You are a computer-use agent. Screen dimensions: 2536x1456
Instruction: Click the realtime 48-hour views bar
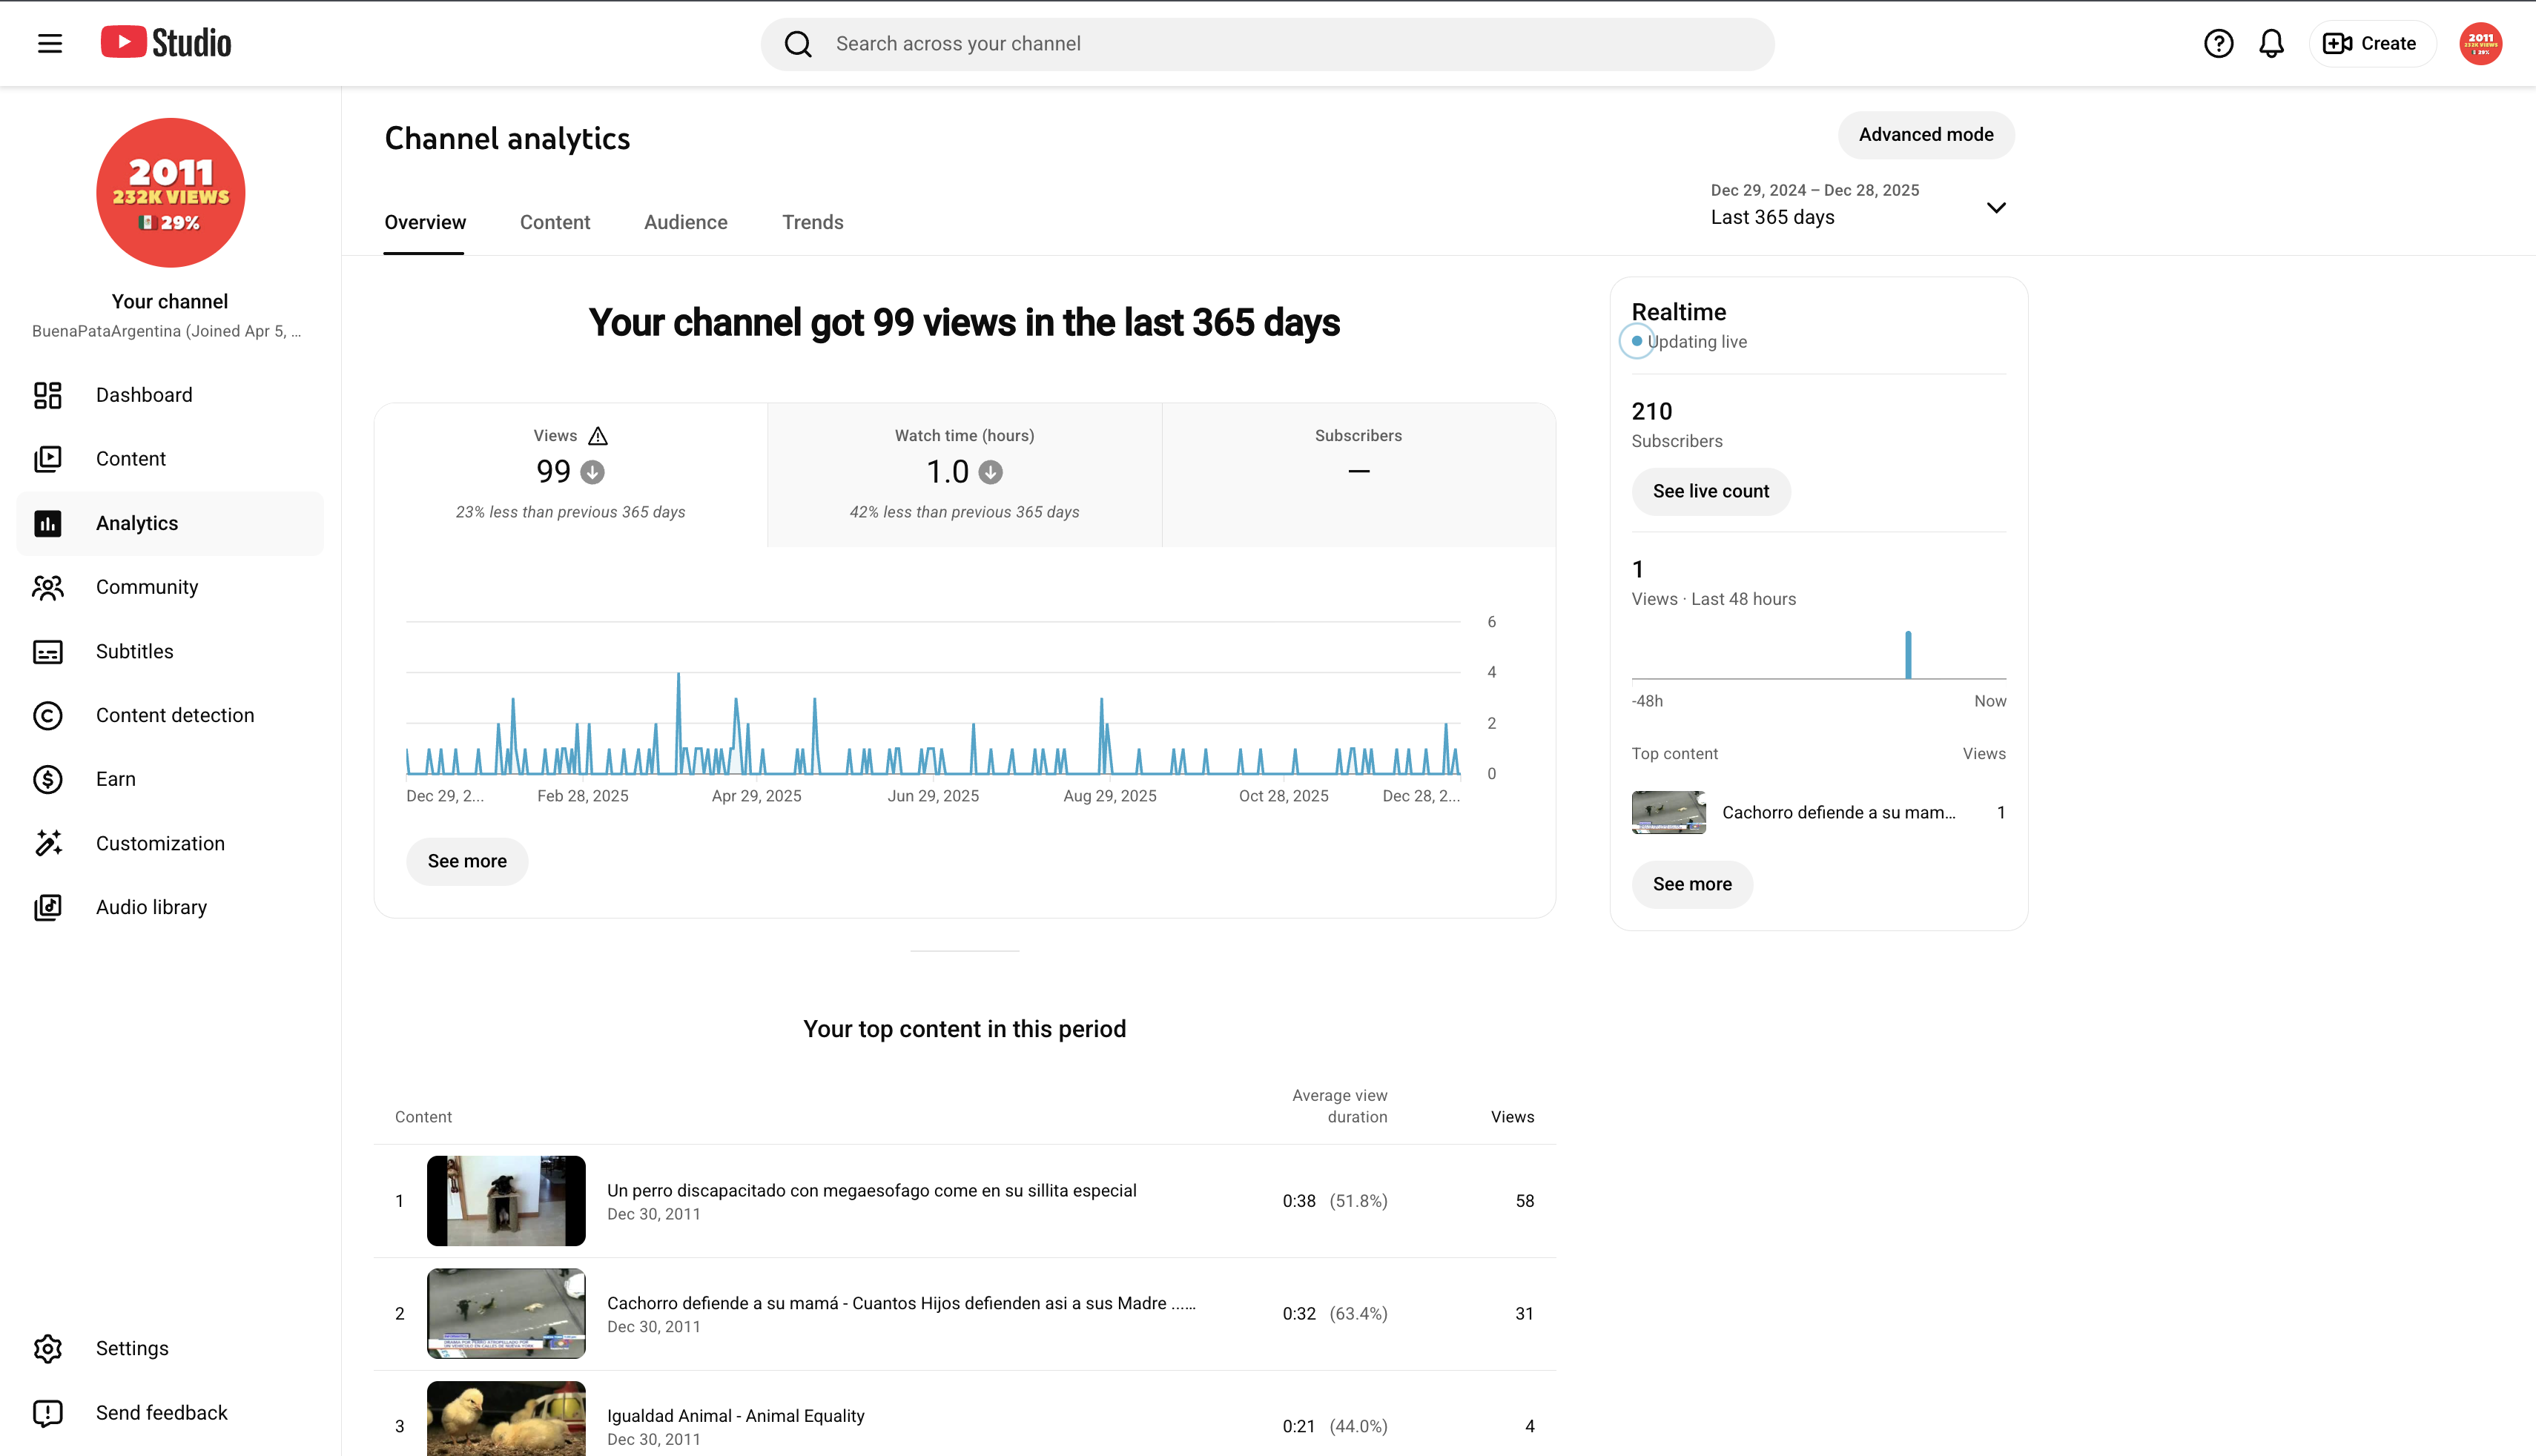[1908, 655]
